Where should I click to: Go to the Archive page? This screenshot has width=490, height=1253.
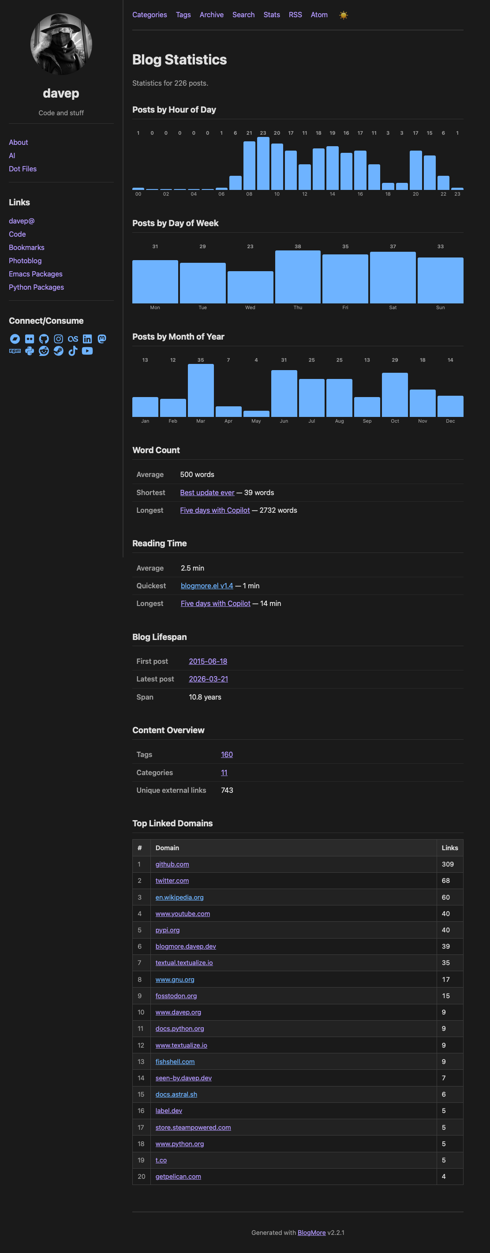pyautogui.click(x=211, y=15)
